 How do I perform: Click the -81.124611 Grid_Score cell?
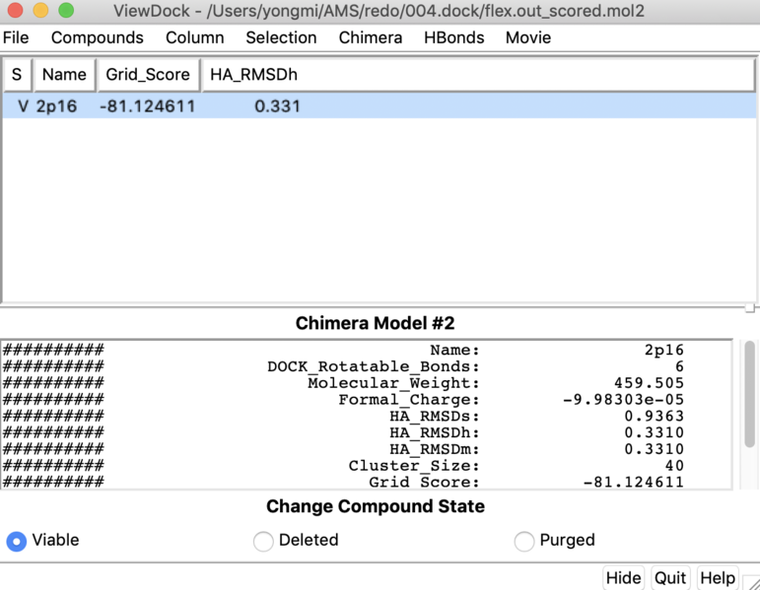(x=147, y=106)
